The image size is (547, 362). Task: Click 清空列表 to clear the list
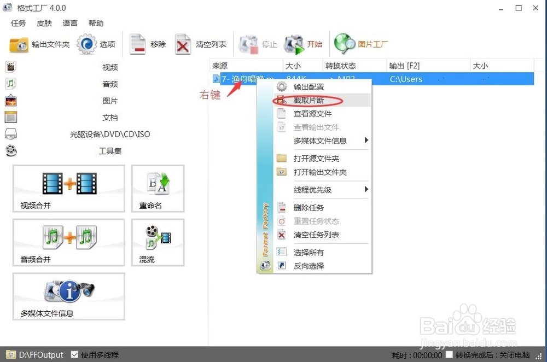click(198, 44)
